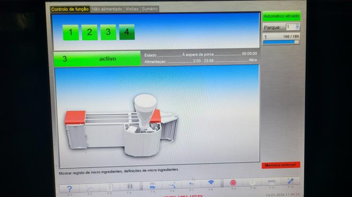Select station 2 green box
Screen dimensions: 352x197
[x=89, y=32]
